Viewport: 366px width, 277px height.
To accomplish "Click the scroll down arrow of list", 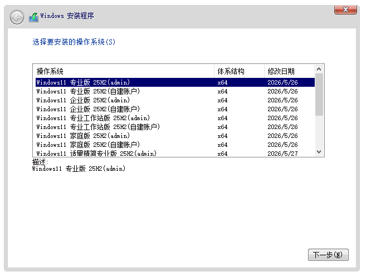I will (x=319, y=152).
